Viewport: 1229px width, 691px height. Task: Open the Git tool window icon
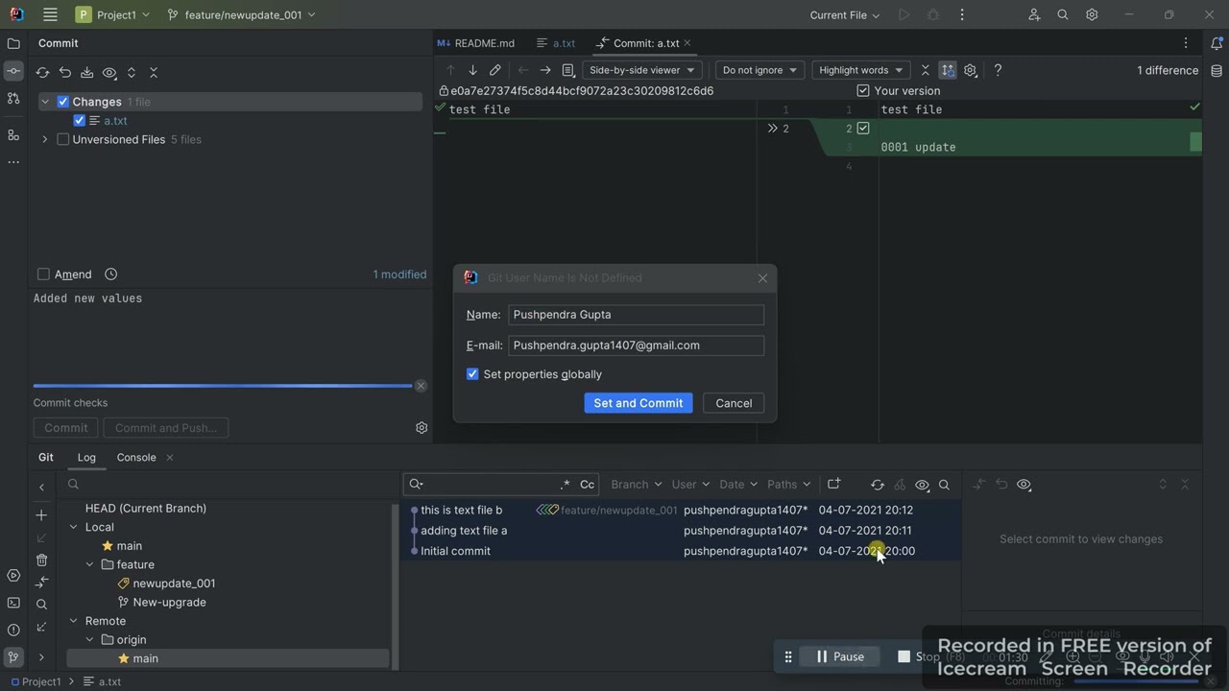(x=13, y=657)
